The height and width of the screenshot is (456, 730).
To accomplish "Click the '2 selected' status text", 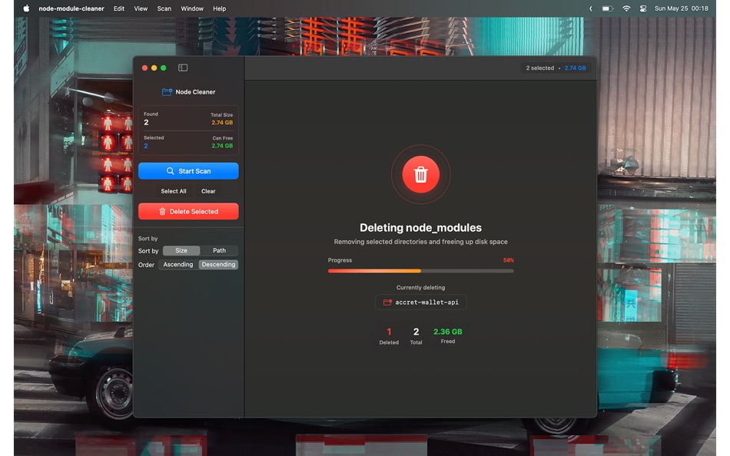I will coord(540,68).
